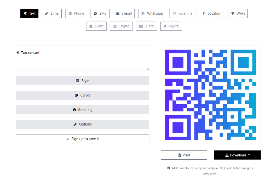Image resolution: width=274 pixels, height=178 pixels.
Task: Click the generated QR code preview image
Action: pyautogui.click(x=211, y=95)
